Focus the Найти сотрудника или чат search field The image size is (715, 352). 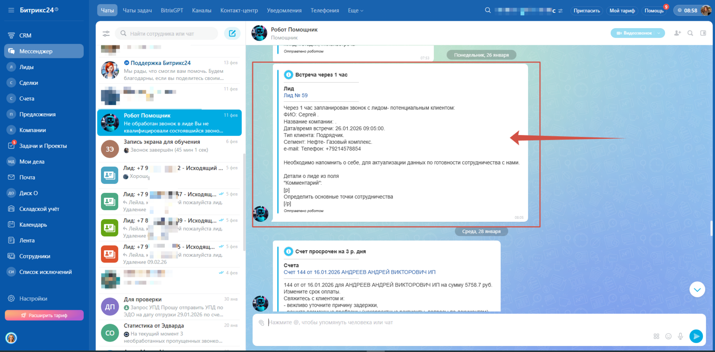tap(167, 34)
